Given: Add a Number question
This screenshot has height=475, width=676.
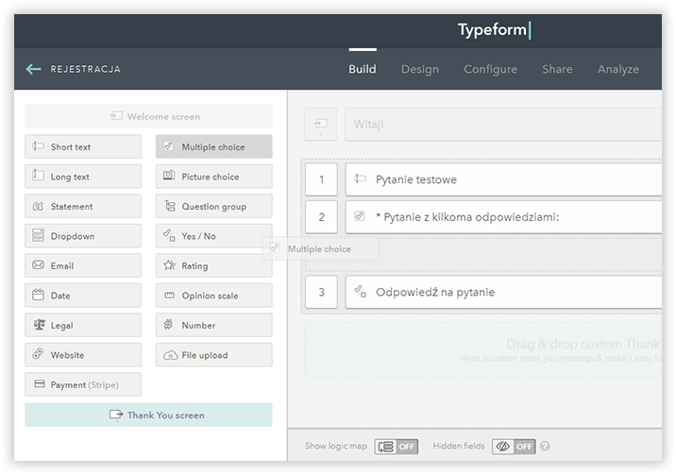Looking at the screenshot, I should tap(213, 325).
